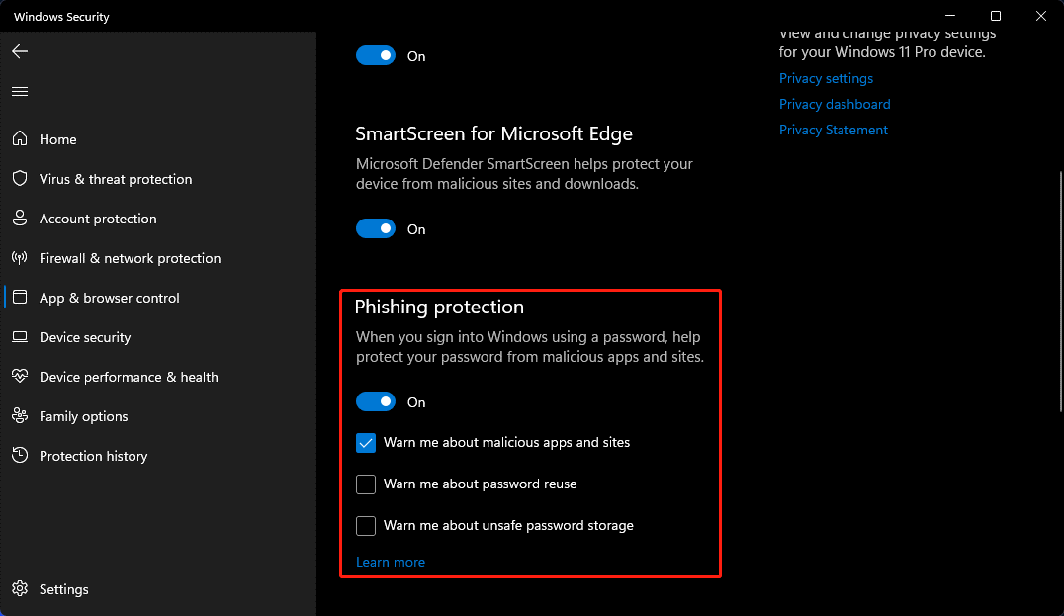Toggle off SmartScreen for Microsoft Edge
The image size is (1064, 616).
tap(376, 228)
